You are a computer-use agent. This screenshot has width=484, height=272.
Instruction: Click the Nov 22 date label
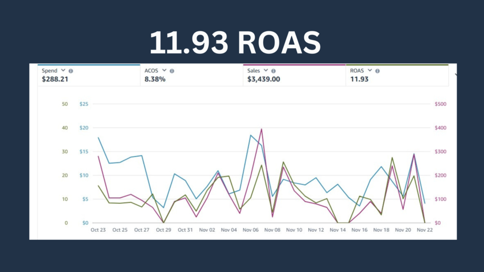[424, 230]
